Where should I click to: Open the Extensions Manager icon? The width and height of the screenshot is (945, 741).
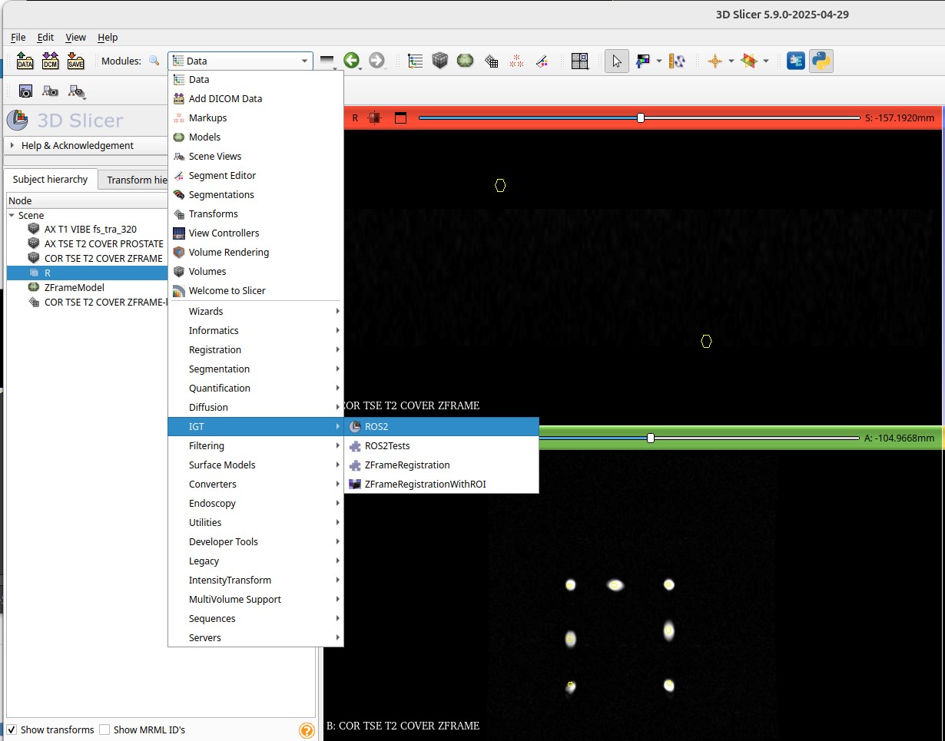point(796,61)
